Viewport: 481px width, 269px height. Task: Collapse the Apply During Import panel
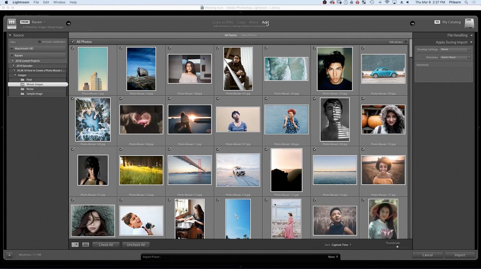coord(471,42)
